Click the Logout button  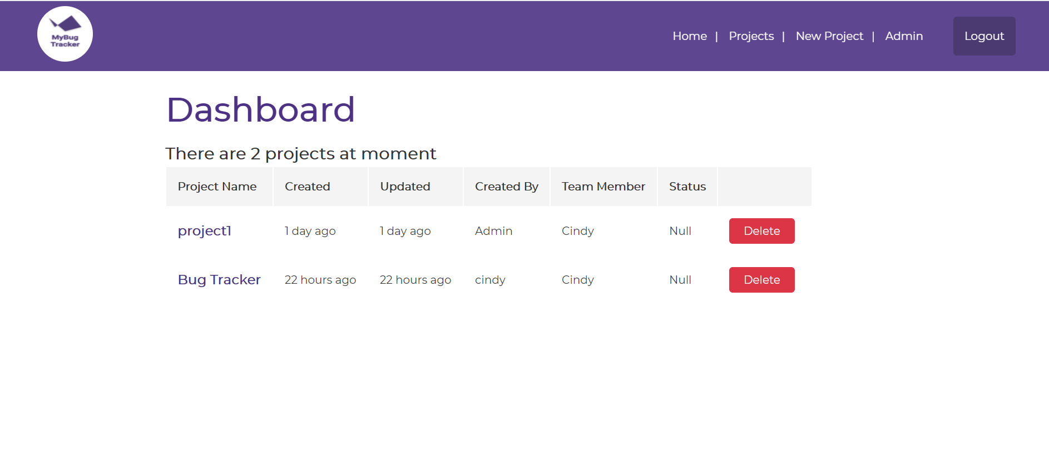click(x=984, y=36)
